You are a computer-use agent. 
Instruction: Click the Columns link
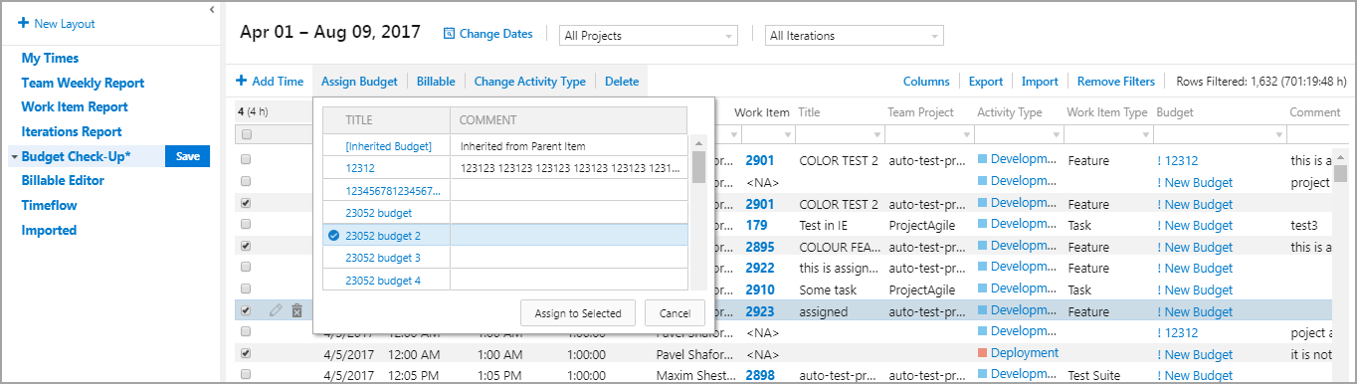tap(926, 82)
